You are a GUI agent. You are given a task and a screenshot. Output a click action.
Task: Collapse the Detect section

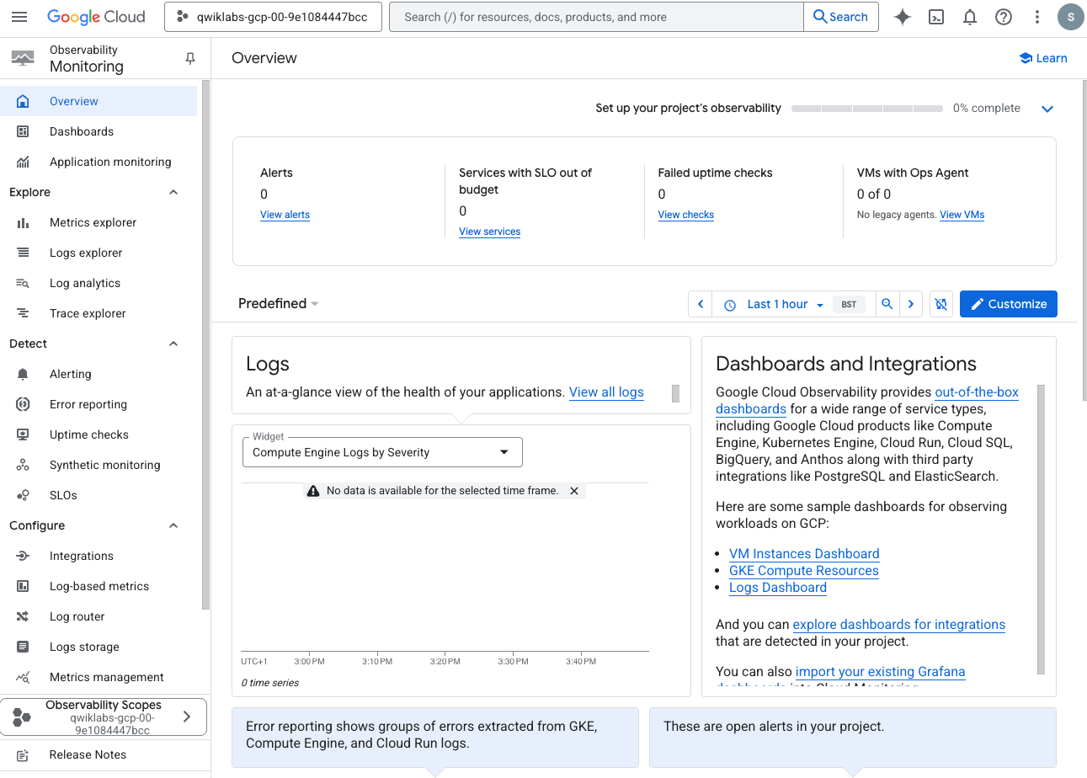173,344
